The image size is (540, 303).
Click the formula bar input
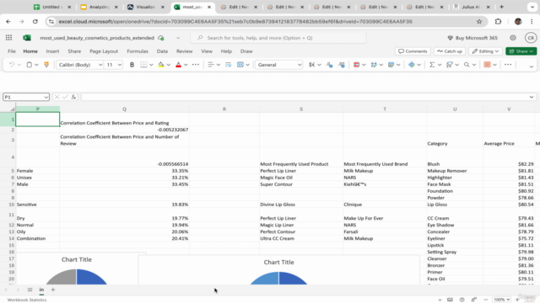pyautogui.click(x=308, y=98)
